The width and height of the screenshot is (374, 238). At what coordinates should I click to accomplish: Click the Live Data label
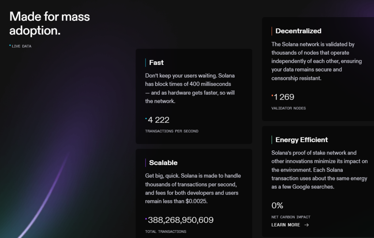pos(22,47)
